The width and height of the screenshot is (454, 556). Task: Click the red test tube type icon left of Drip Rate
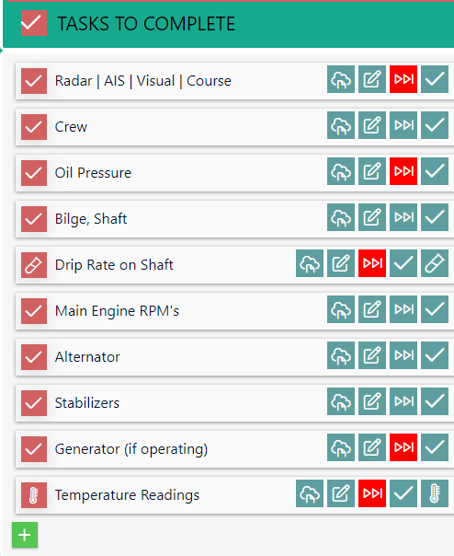34,265
